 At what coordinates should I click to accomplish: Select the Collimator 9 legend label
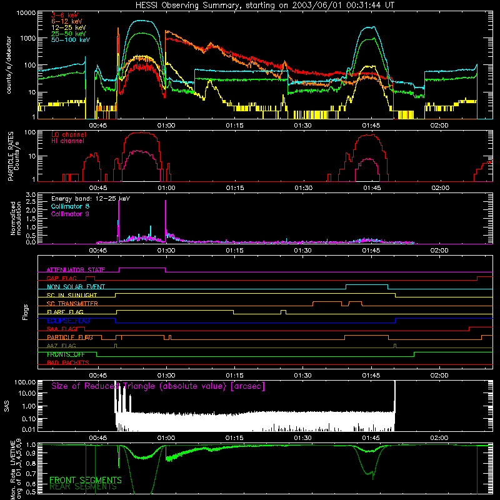pyautogui.click(x=70, y=214)
